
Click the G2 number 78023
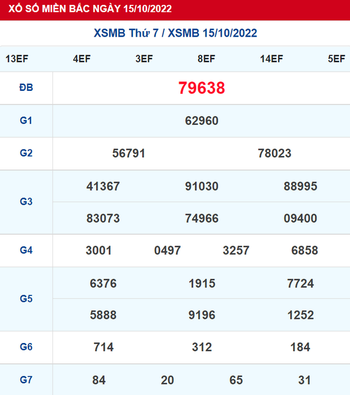(275, 153)
